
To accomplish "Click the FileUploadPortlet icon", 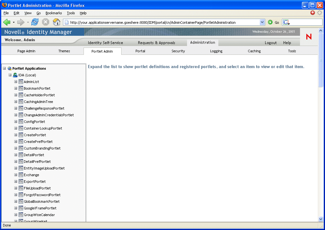I will click(21, 188).
